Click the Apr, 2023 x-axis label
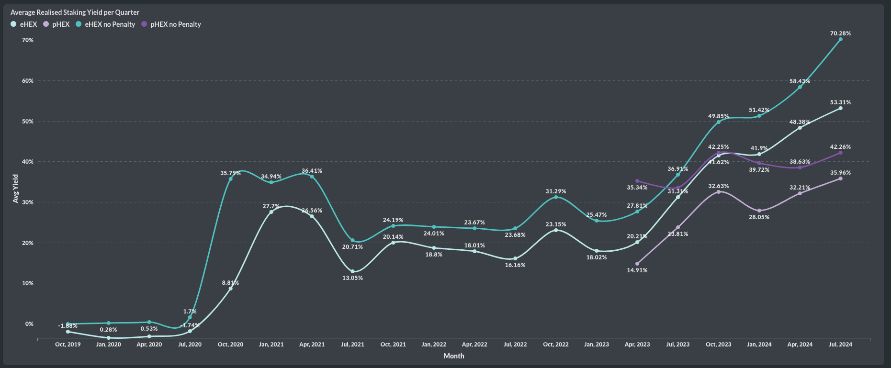Screen dimensions: 891x368 pos(637,345)
